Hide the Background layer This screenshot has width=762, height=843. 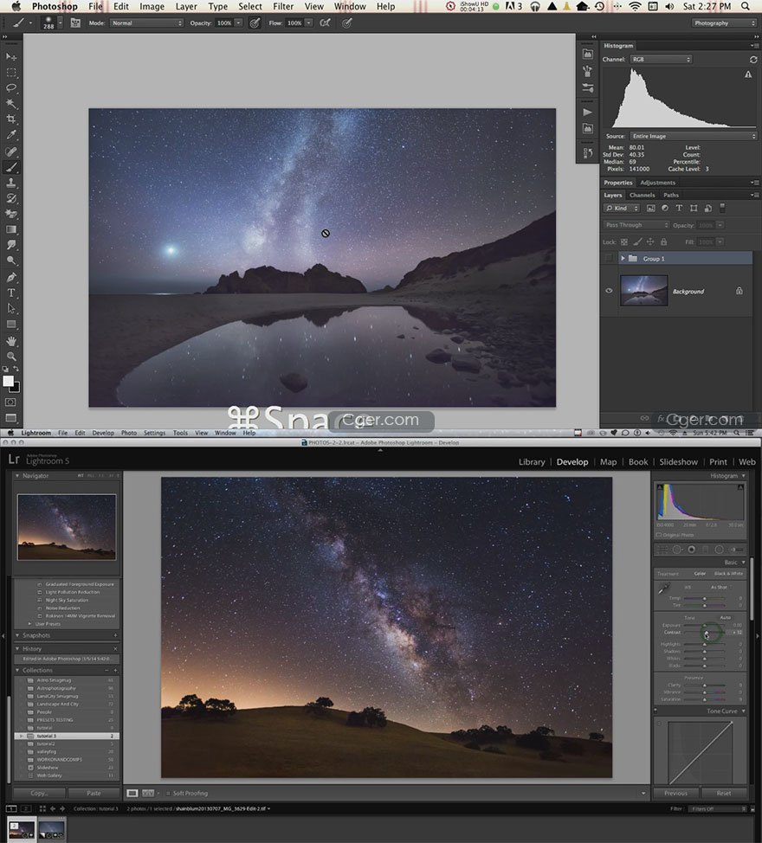pyautogui.click(x=609, y=291)
